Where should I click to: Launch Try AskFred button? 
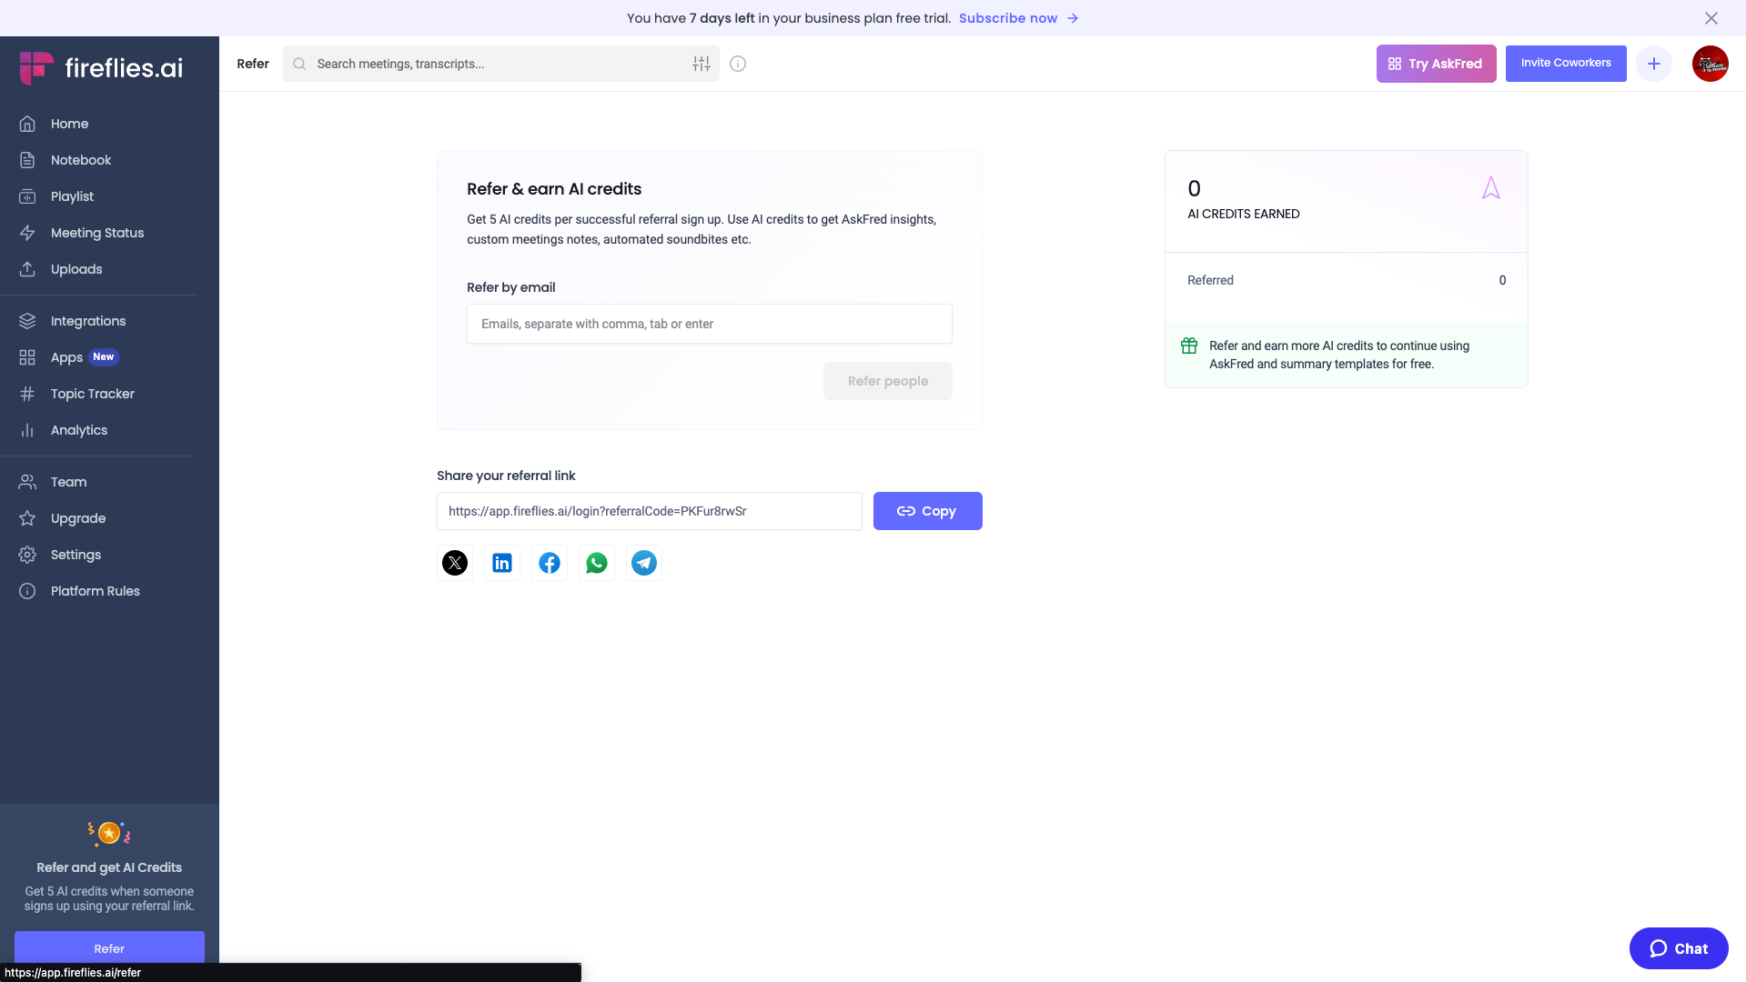click(x=1436, y=64)
